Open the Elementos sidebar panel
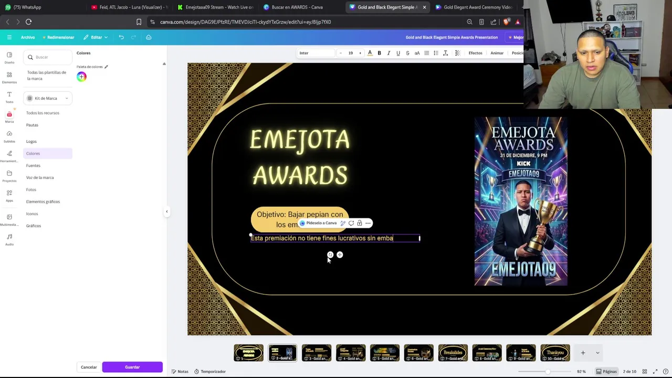 pyautogui.click(x=9, y=77)
